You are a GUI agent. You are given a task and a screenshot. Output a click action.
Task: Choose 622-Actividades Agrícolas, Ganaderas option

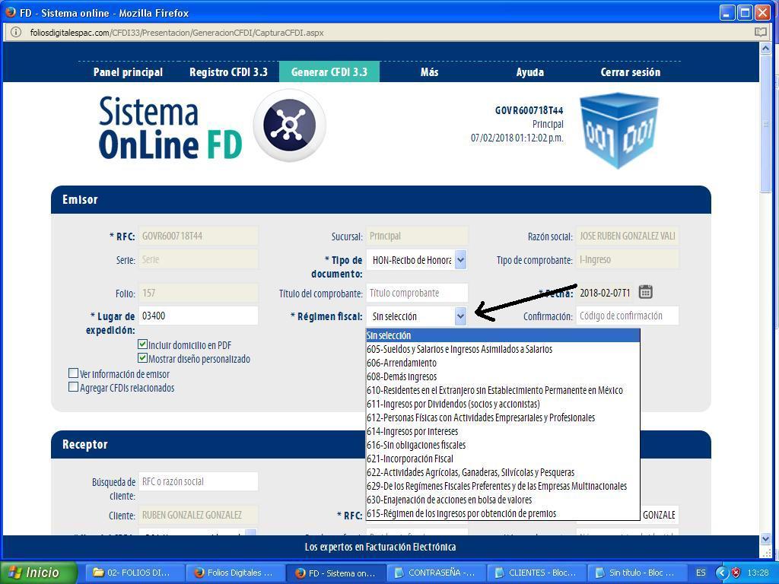[503, 472]
